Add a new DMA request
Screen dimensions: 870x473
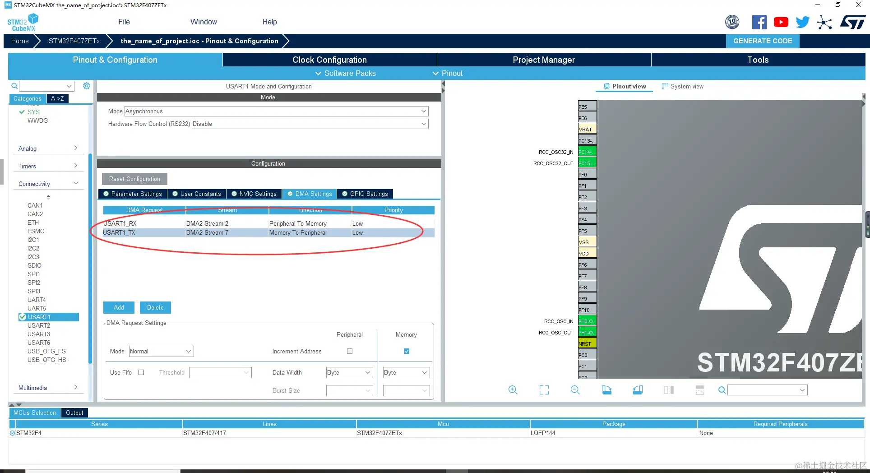[119, 307]
